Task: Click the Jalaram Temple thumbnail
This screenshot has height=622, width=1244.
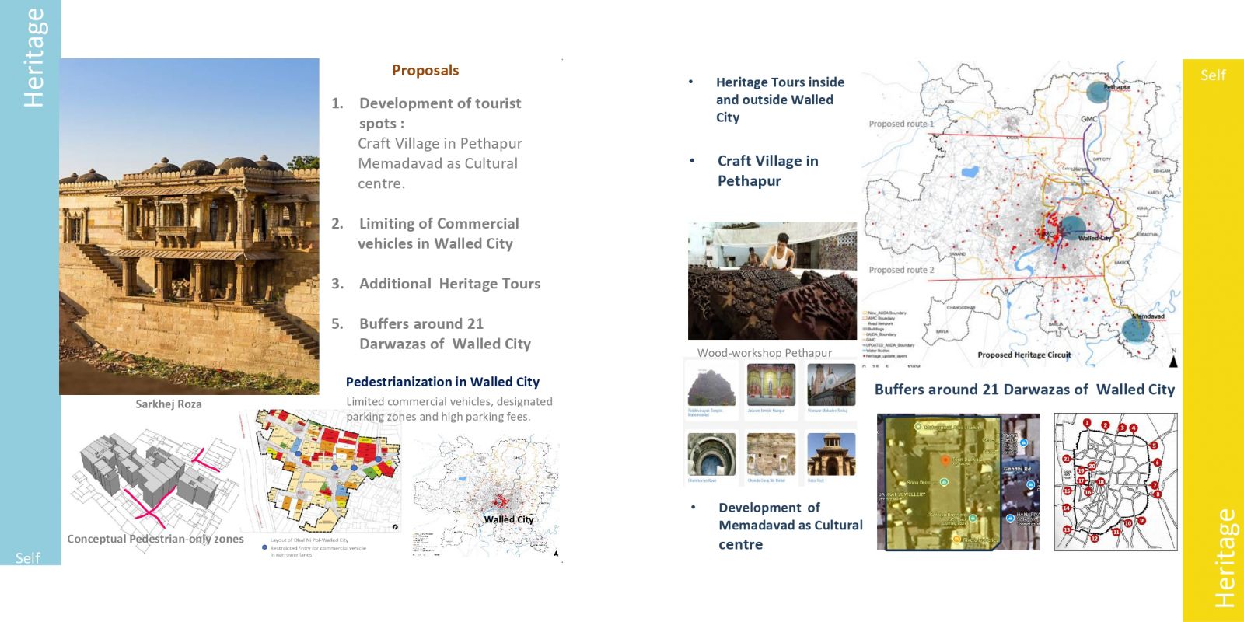Action: click(x=771, y=385)
